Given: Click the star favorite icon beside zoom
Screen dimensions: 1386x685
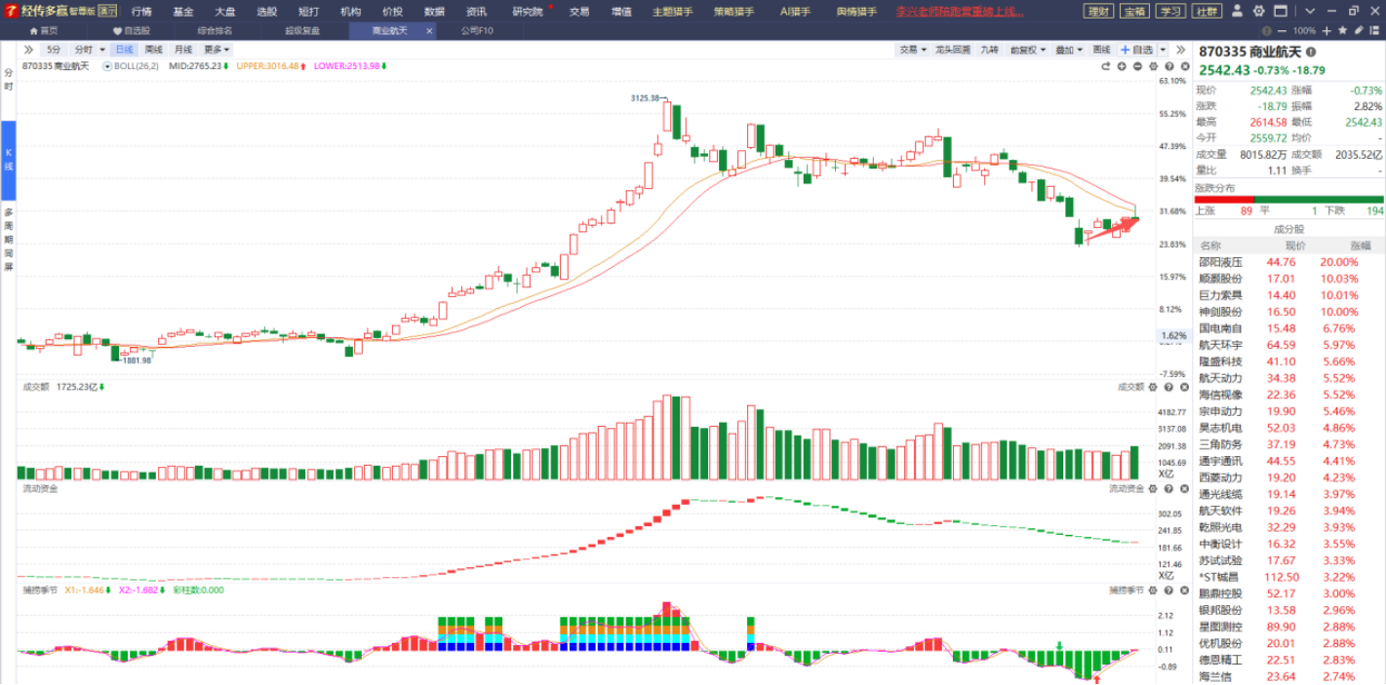Looking at the screenshot, I should click(x=1343, y=30).
